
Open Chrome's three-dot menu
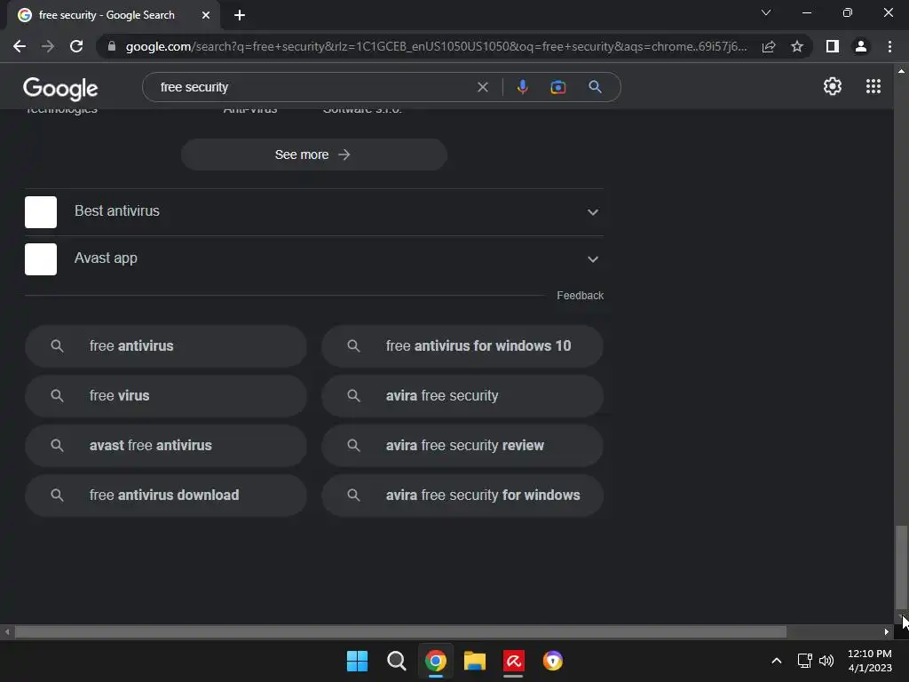pos(889,46)
